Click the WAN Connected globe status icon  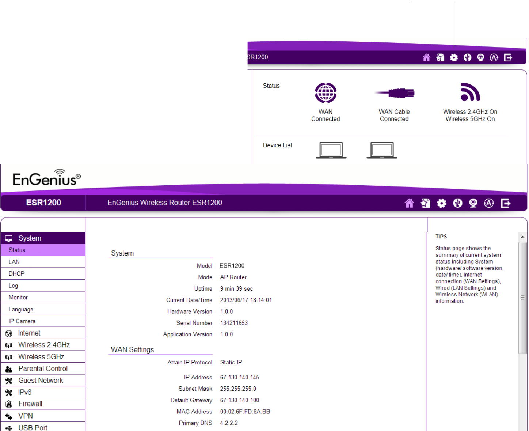(326, 93)
